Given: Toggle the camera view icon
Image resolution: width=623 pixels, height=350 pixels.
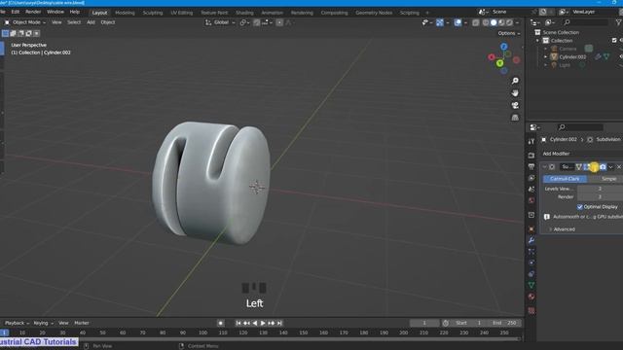Looking at the screenshot, I should pyautogui.click(x=515, y=106).
